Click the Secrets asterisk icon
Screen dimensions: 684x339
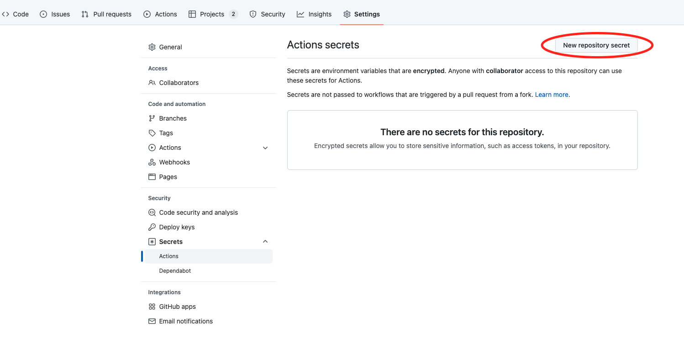tap(152, 241)
